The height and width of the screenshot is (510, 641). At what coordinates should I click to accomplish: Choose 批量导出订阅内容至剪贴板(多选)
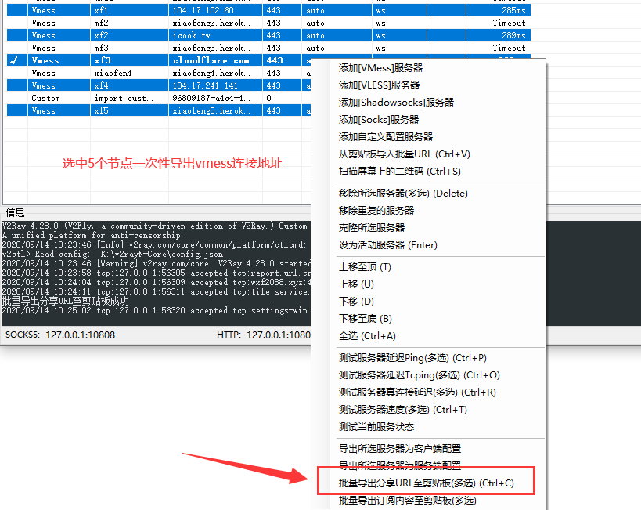pos(407,501)
